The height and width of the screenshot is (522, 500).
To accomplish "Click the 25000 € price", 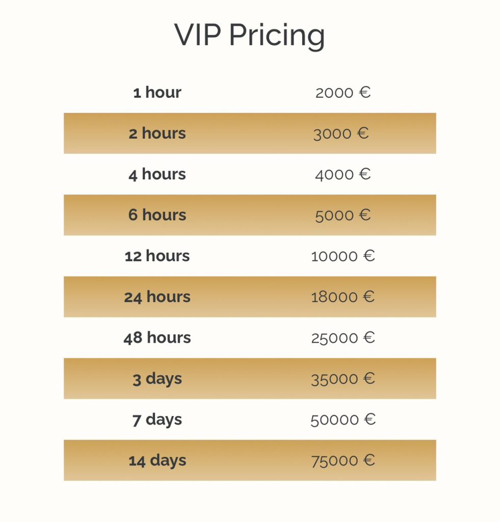I will pyautogui.click(x=343, y=337).
